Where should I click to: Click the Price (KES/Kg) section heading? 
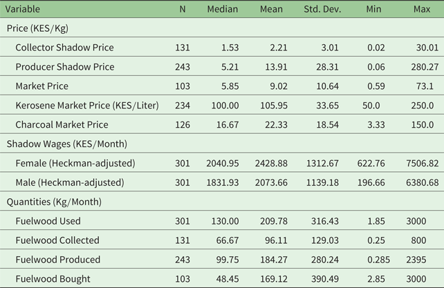[37, 28]
